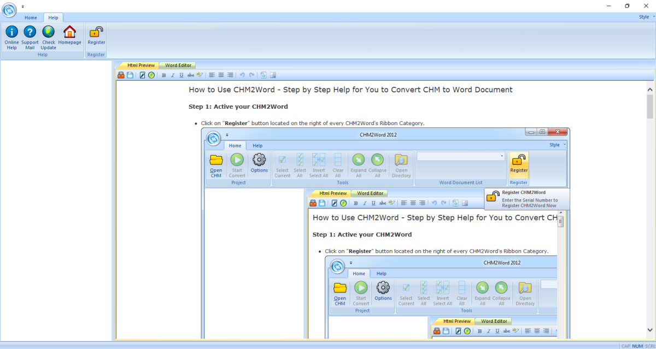
Task: Click the Support Mail icon
Action: [x=30, y=37]
